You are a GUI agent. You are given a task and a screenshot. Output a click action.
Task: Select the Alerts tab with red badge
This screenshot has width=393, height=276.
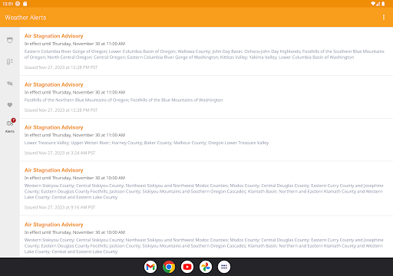tap(10, 126)
